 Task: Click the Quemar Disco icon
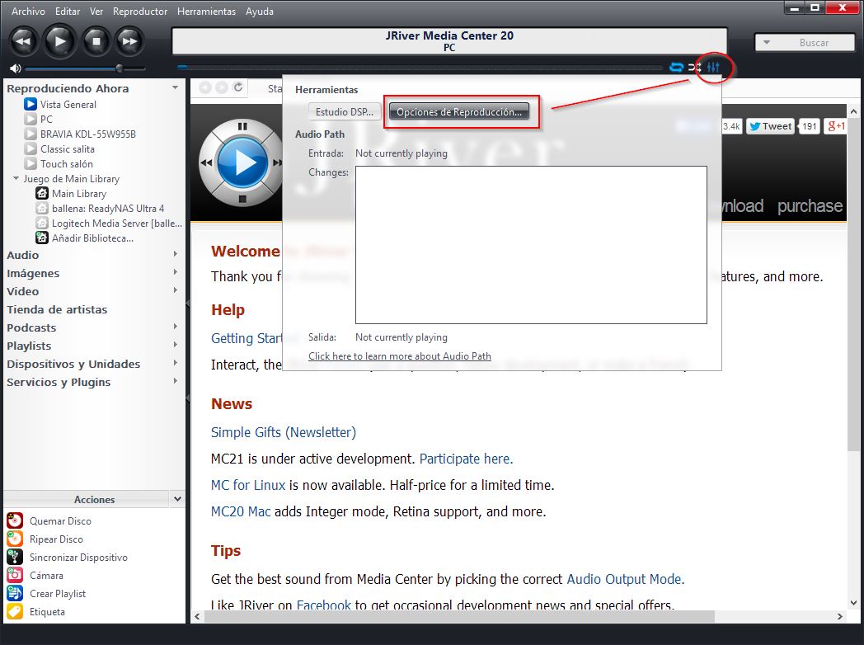[x=15, y=520]
